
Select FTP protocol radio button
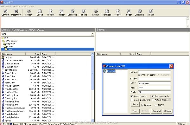click(x=139, y=75)
